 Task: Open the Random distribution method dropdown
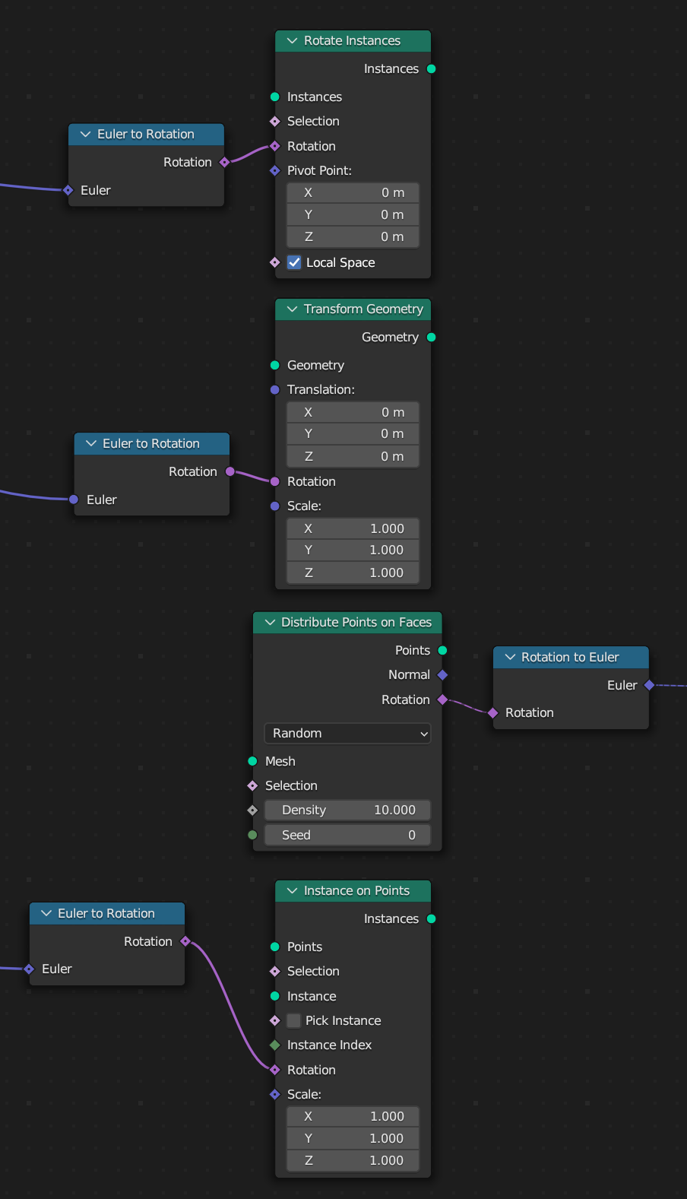tap(347, 734)
